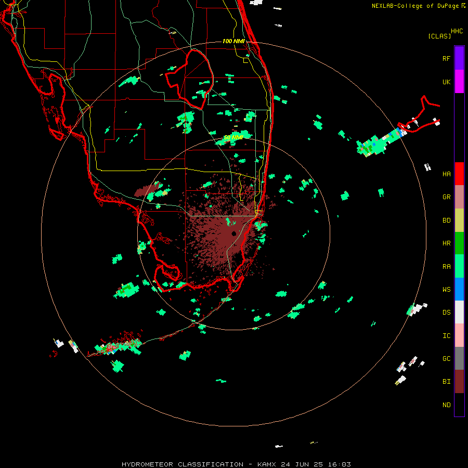This screenshot has width=468, height=468.
Task: Click the ND legend label text
Action: pyautogui.click(x=446, y=405)
